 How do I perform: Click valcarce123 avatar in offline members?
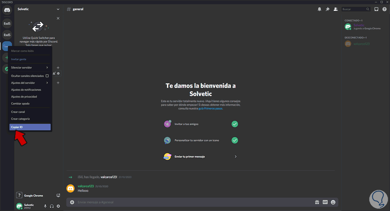coord(348,44)
